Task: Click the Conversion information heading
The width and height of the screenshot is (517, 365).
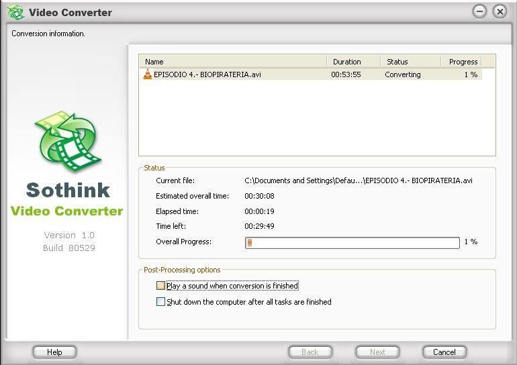Action: click(x=48, y=34)
